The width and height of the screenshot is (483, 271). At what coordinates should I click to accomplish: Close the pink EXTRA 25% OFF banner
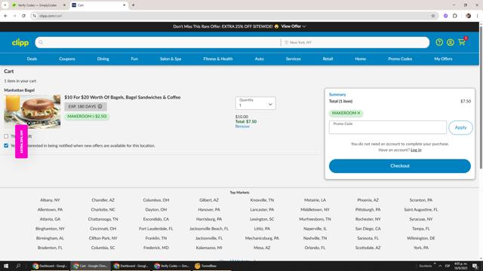tap(29, 123)
